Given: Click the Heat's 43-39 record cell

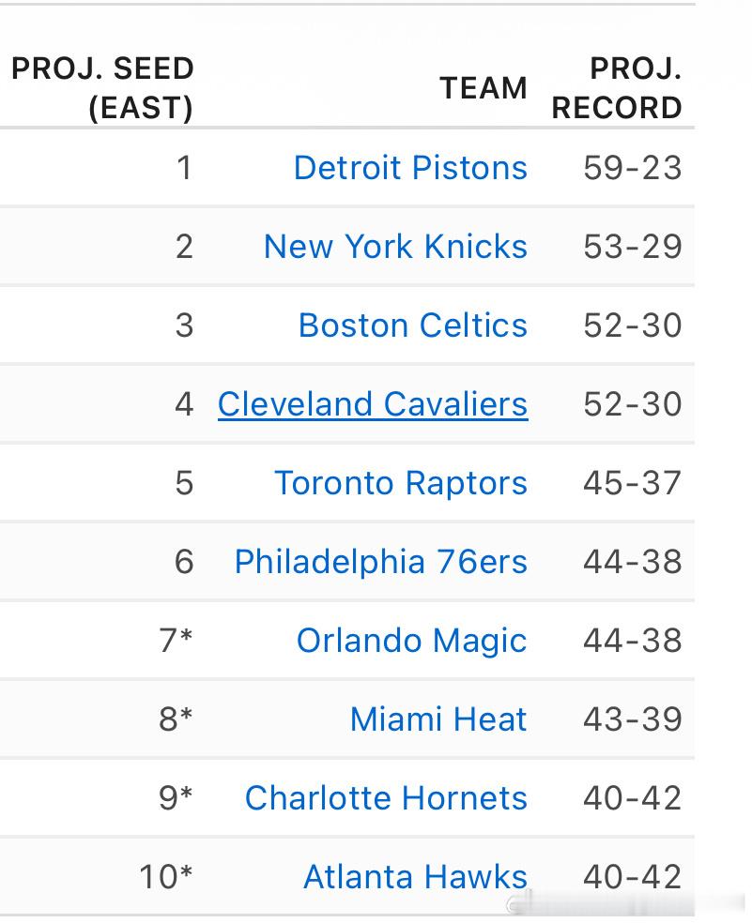Looking at the screenshot, I should click(632, 719).
